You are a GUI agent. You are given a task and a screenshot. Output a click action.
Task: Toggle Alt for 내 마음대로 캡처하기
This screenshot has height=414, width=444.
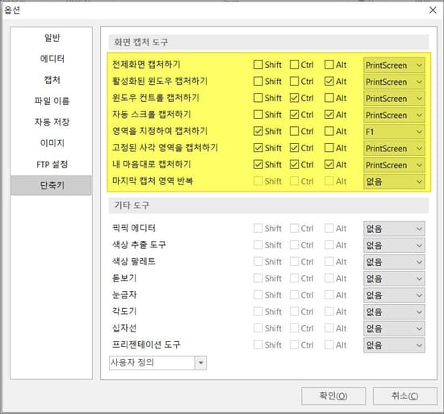[x=329, y=164]
